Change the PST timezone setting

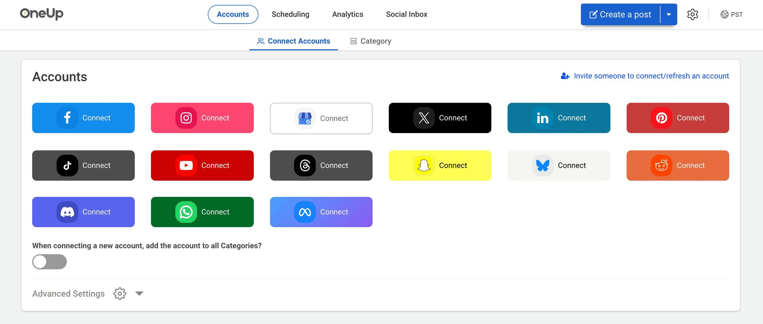click(x=732, y=14)
